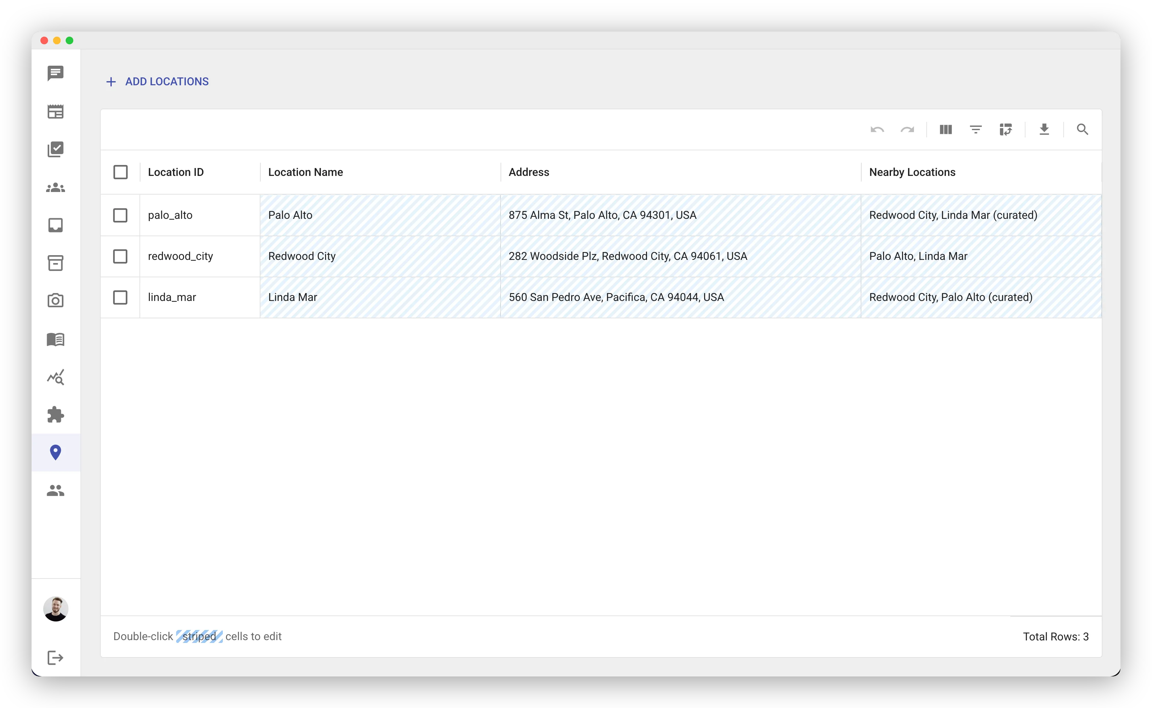This screenshot has width=1152, height=708.
Task: Maximize the window with green button
Action: 70,40
